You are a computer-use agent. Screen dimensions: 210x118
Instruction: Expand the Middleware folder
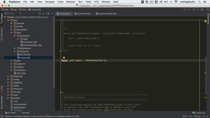point(15,48)
